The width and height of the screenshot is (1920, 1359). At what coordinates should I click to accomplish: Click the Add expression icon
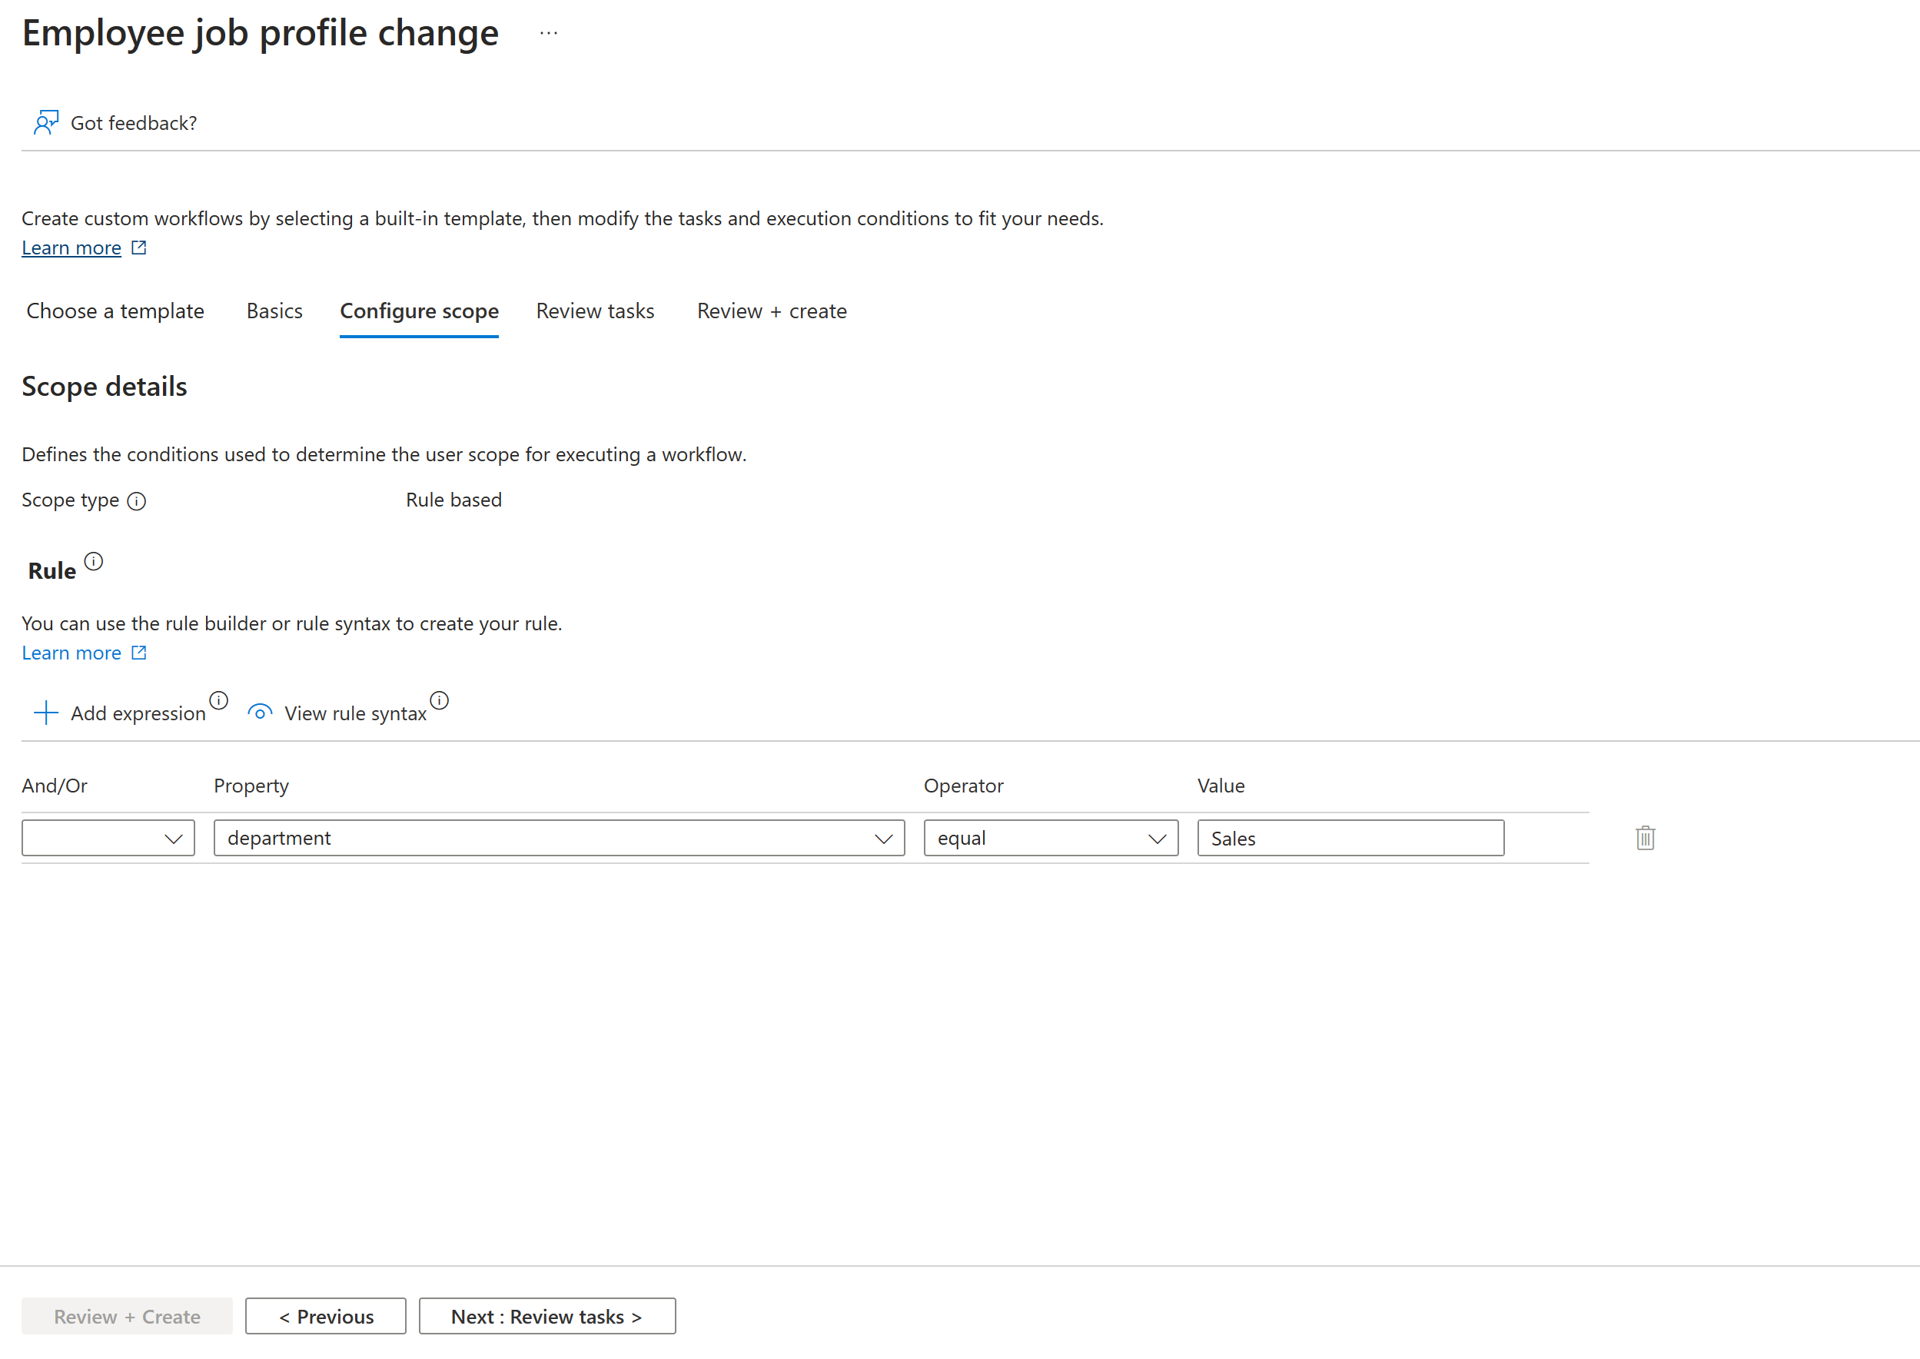[45, 712]
